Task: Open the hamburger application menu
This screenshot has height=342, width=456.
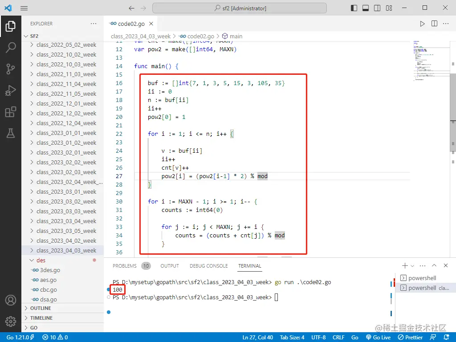Action: [x=24, y=8]
